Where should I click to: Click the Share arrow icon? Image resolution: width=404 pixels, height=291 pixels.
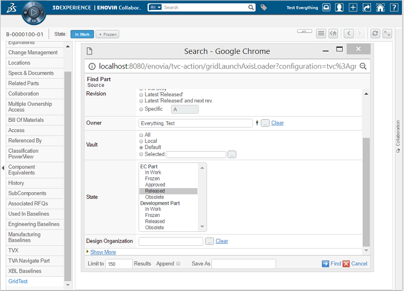click(366, 8)
